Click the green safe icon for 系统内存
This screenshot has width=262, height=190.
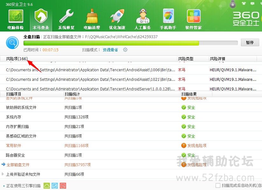tap(184, 117)
